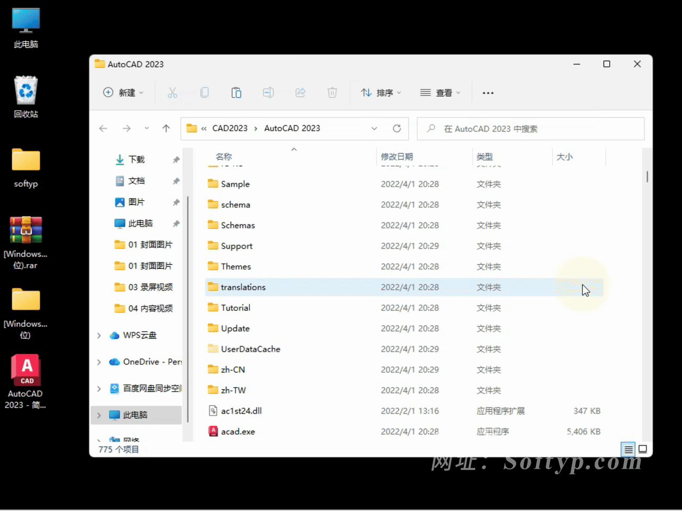Viewport: 682px width, 511px height.
Task: Click inside the AutoCAD 2023 search box
Action: [530, 128]
